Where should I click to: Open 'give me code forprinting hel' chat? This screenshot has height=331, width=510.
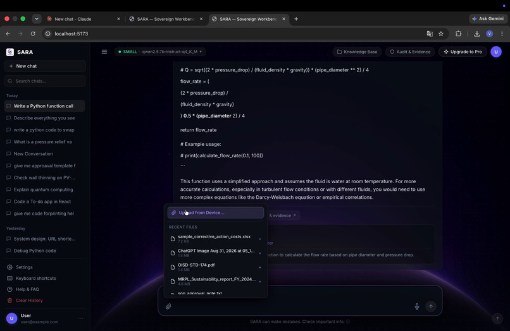(45, 214)
